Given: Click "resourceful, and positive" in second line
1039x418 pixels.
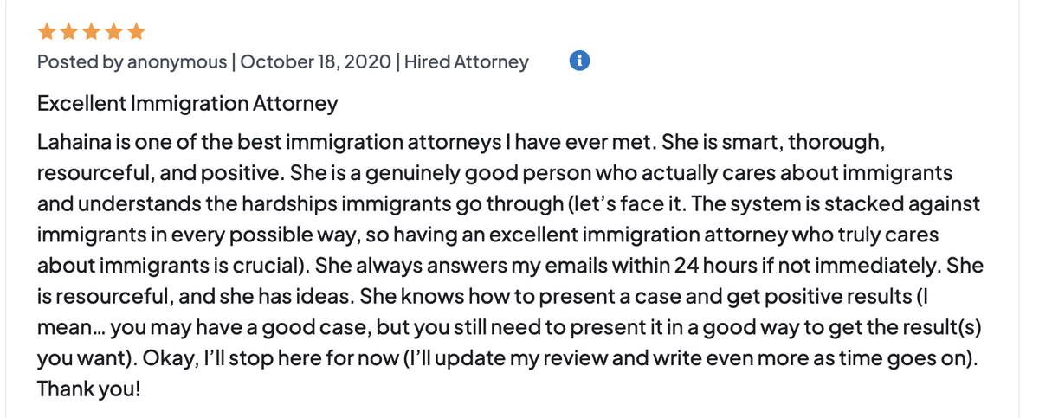Looking at the screenshot, I should click(160, 173).
